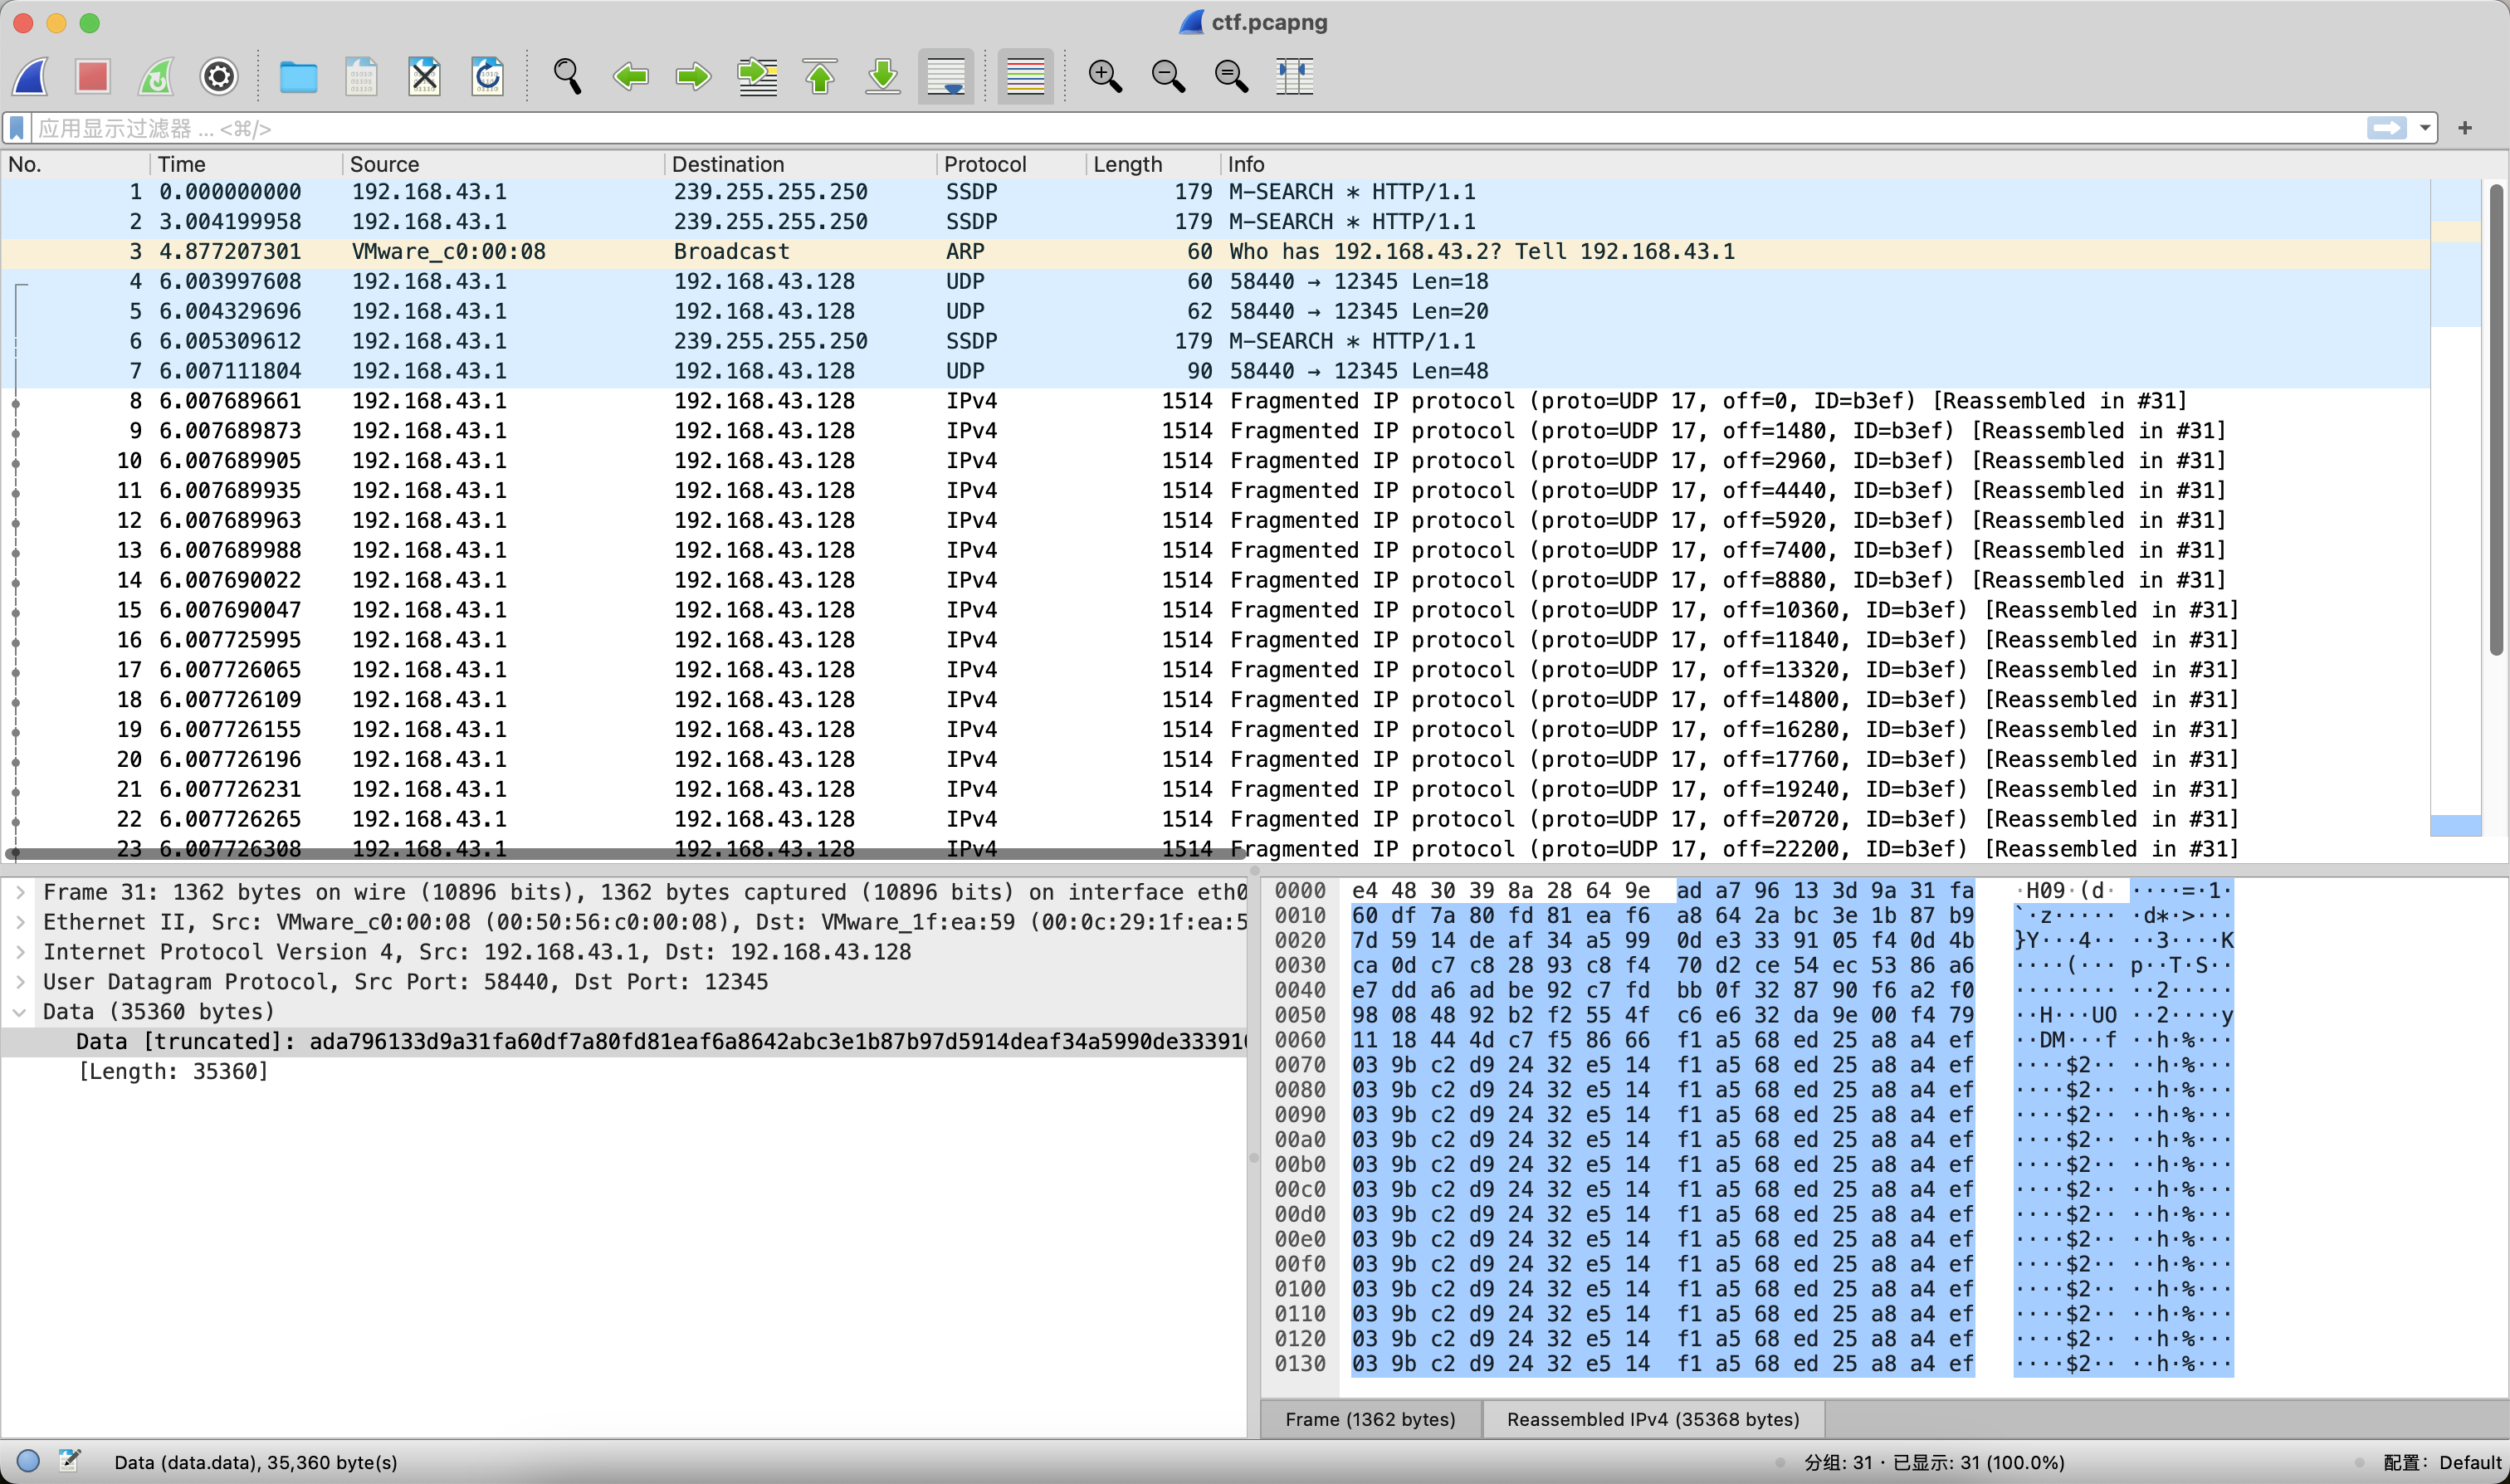The image size is (2510, 1484).
Task: Open display filter history dropdown
Action: [x=2424, y=128]
